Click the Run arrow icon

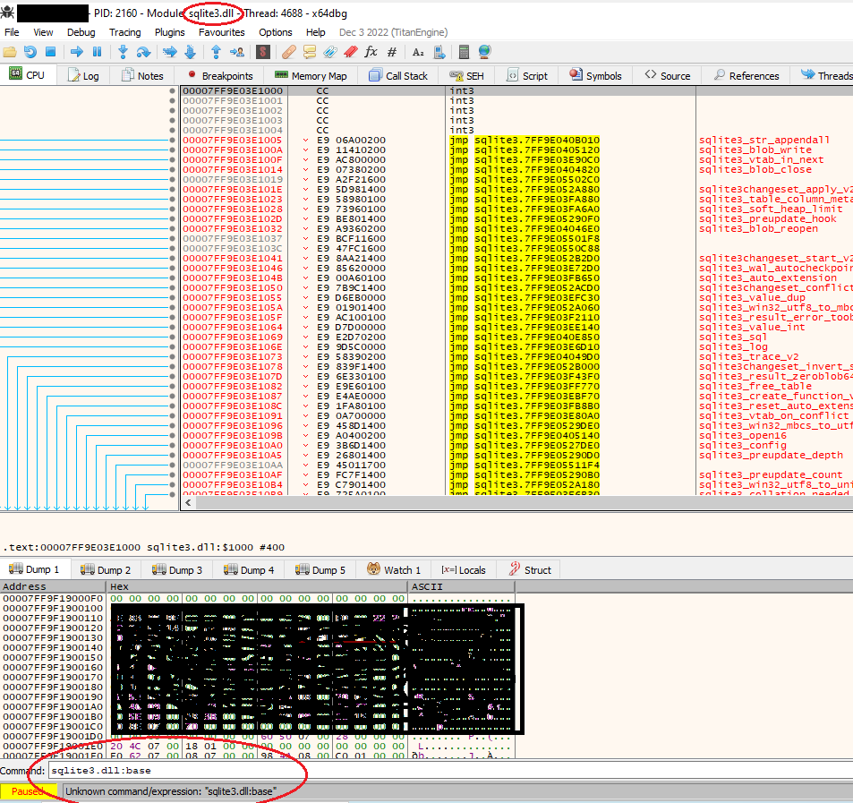point(77,52)
